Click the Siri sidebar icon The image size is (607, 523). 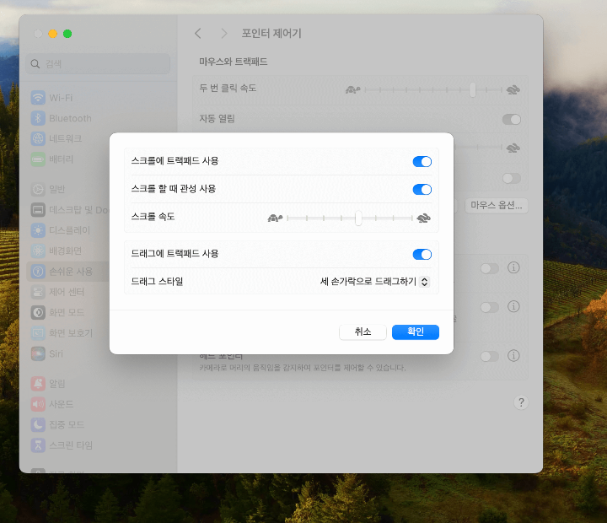(38, 353)
